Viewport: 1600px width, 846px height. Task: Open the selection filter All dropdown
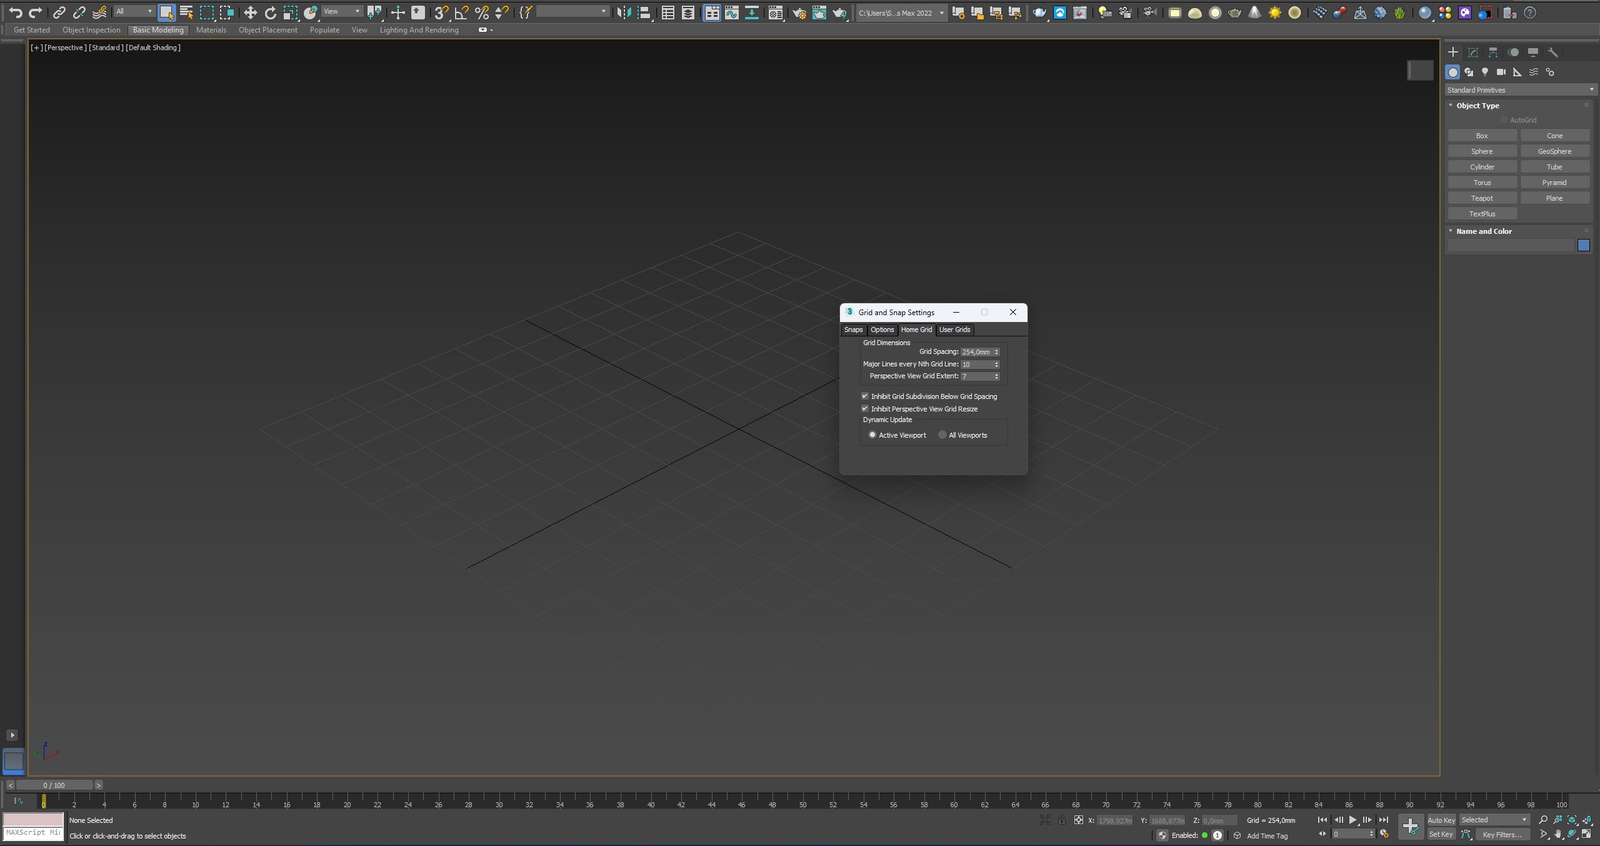[x=134, y=11]
